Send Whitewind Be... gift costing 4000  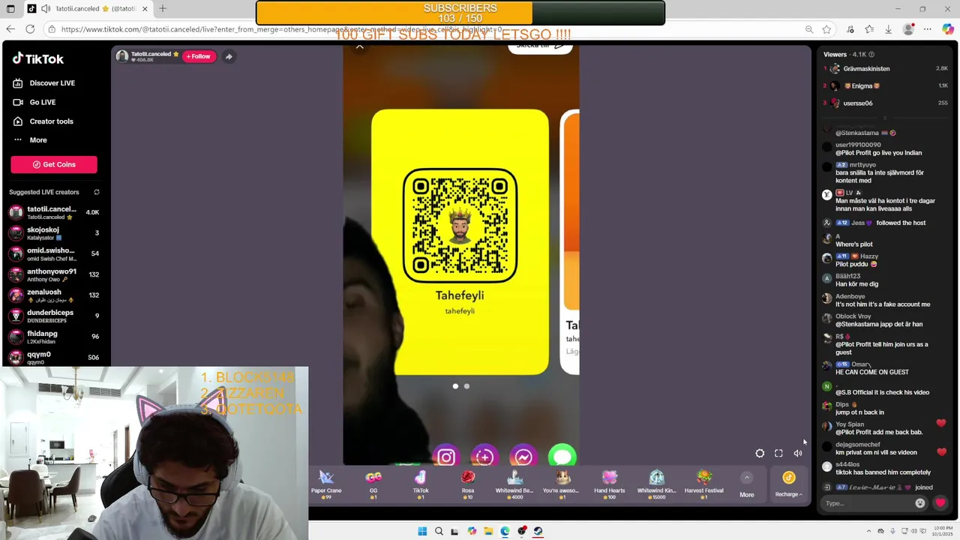tap(514, 483)
